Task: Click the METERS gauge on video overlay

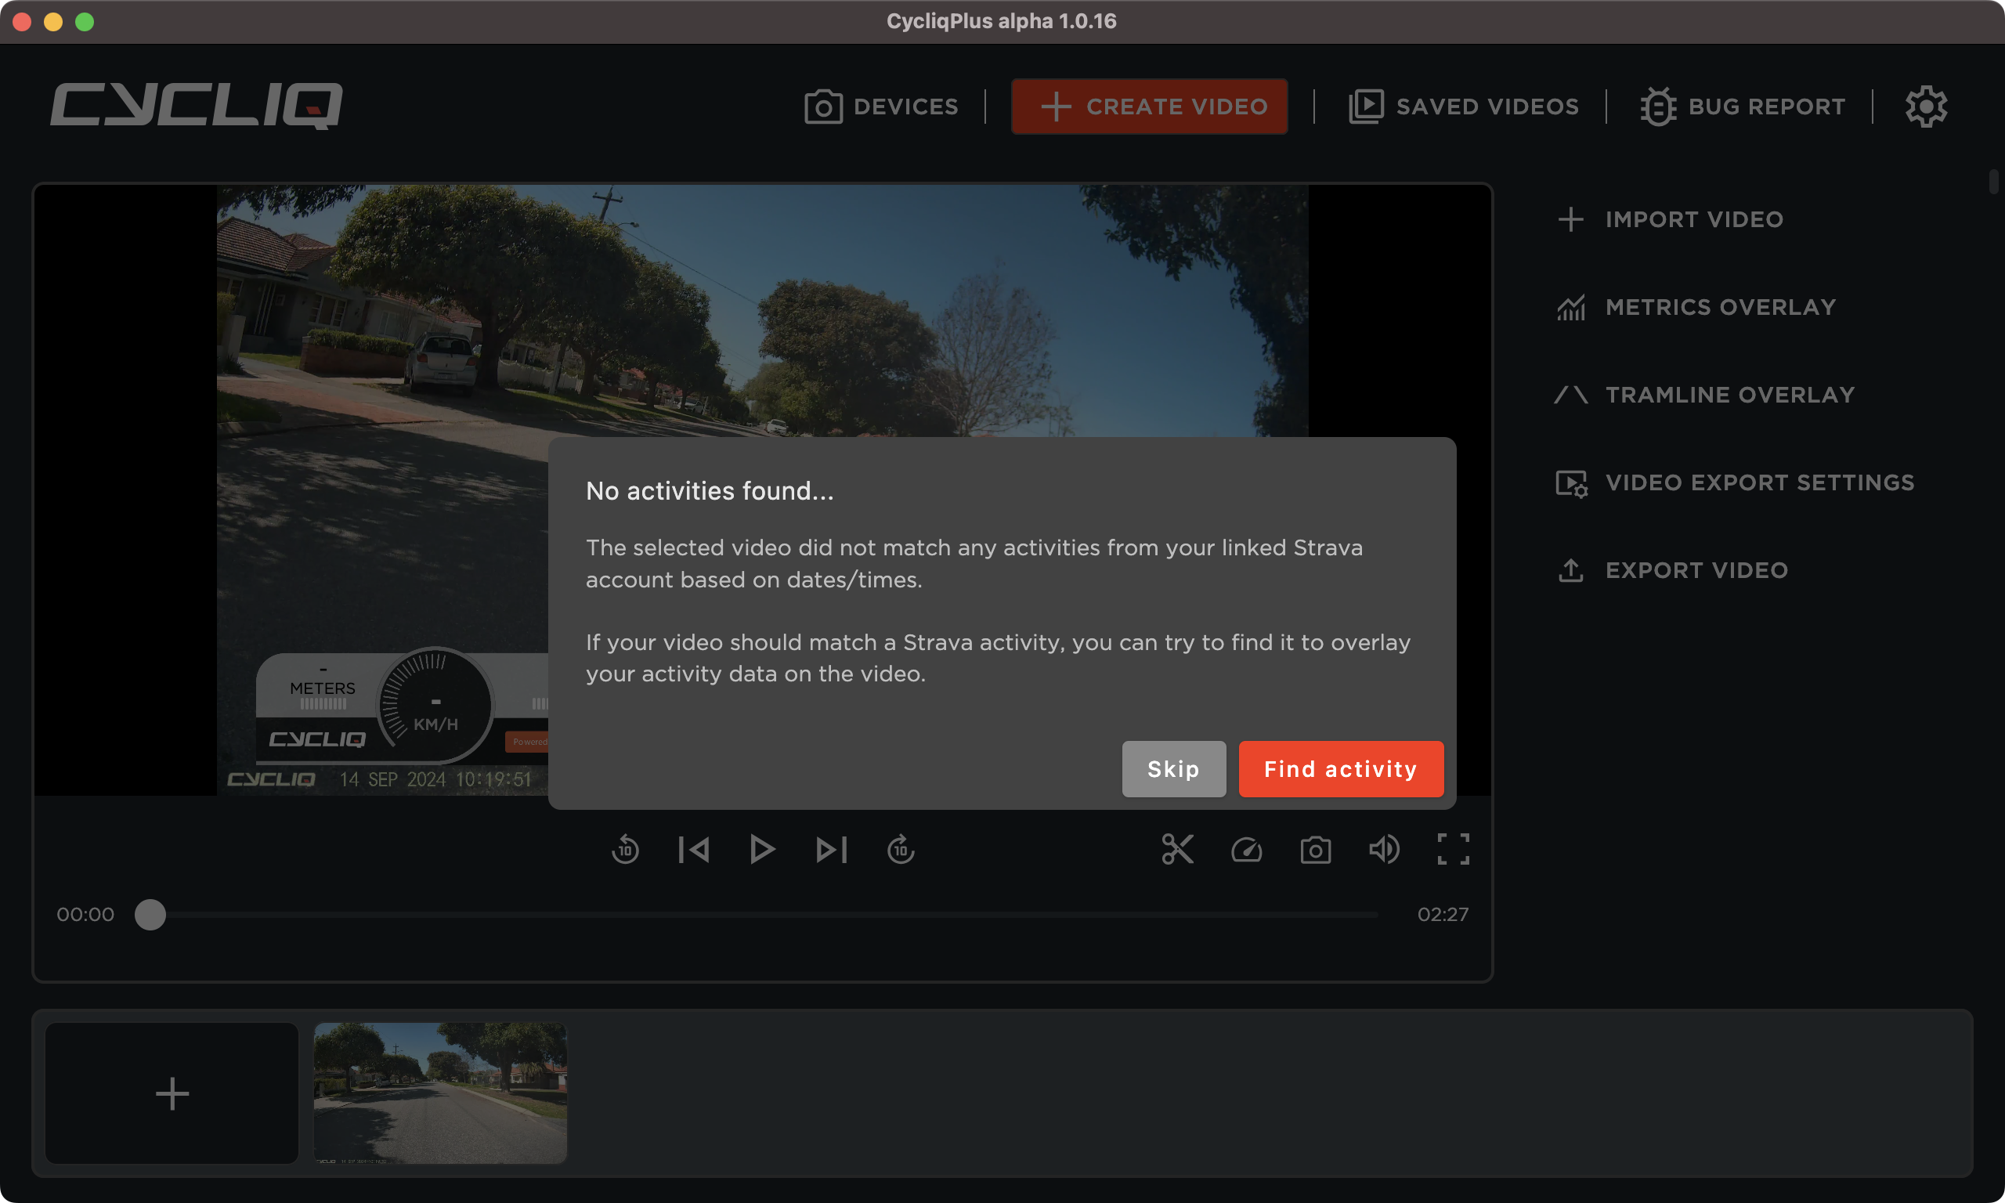Action: tap(323, 688)
